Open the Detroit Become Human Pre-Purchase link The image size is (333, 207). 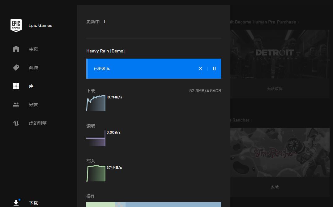(263, 22)
